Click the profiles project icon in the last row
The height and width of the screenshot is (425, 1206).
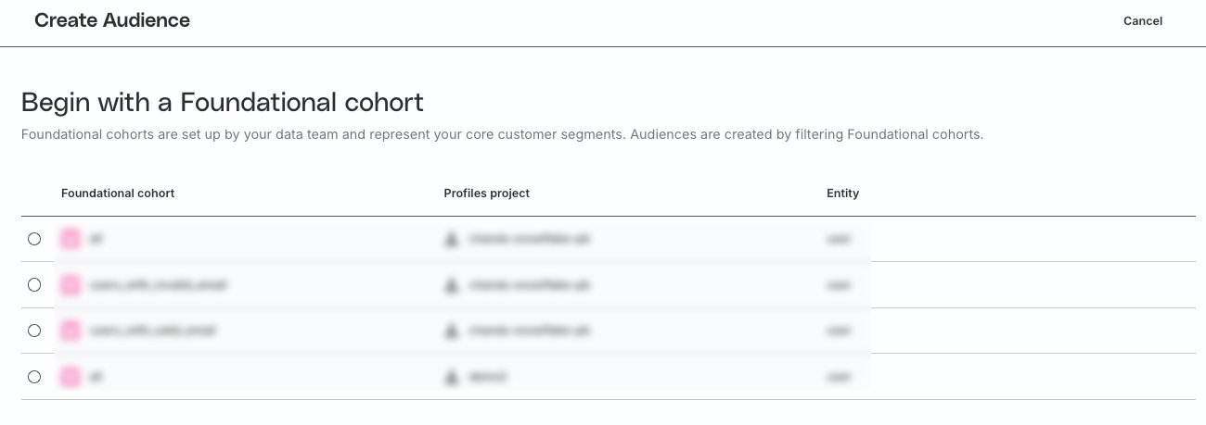pyautogui.click(x=452, y=377)
